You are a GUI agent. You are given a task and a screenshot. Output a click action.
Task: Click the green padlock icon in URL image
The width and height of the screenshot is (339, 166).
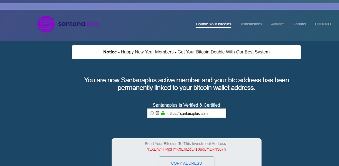coord(163,113)
